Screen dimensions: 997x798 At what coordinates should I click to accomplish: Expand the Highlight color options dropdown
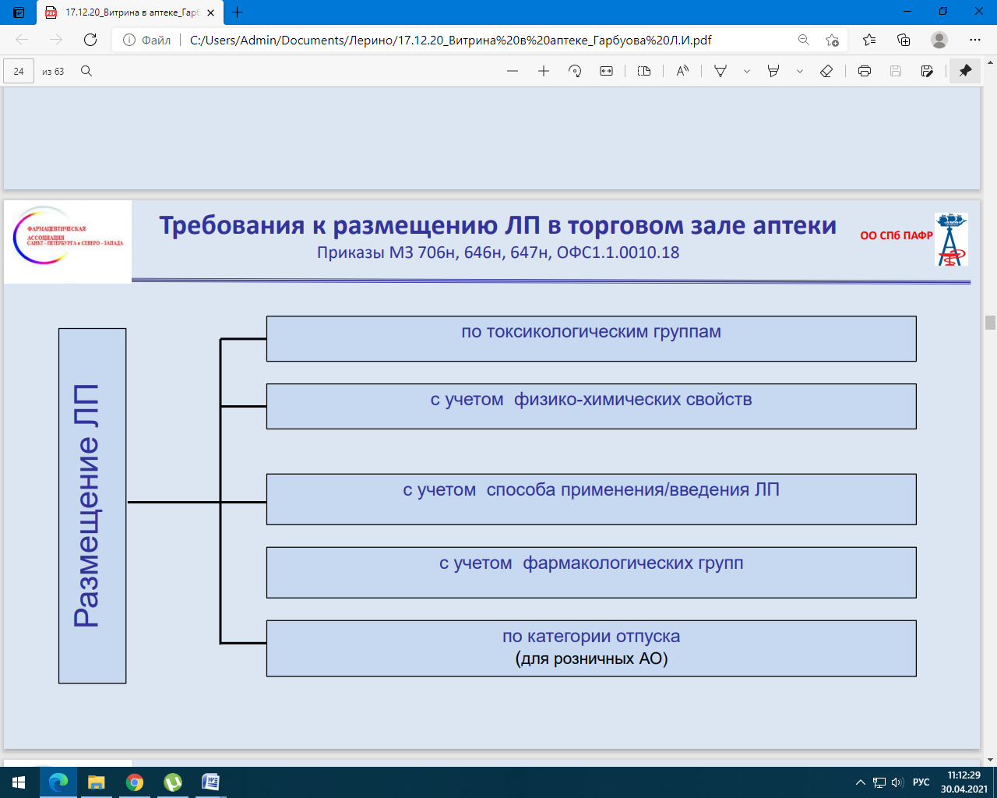[799, 71]
